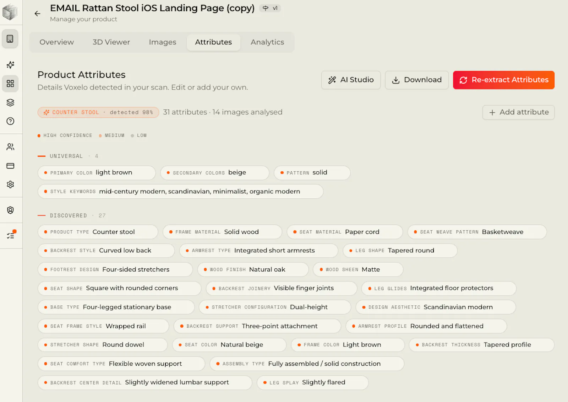
Task: Open the help question mark icon
Action: coord(10,121)
